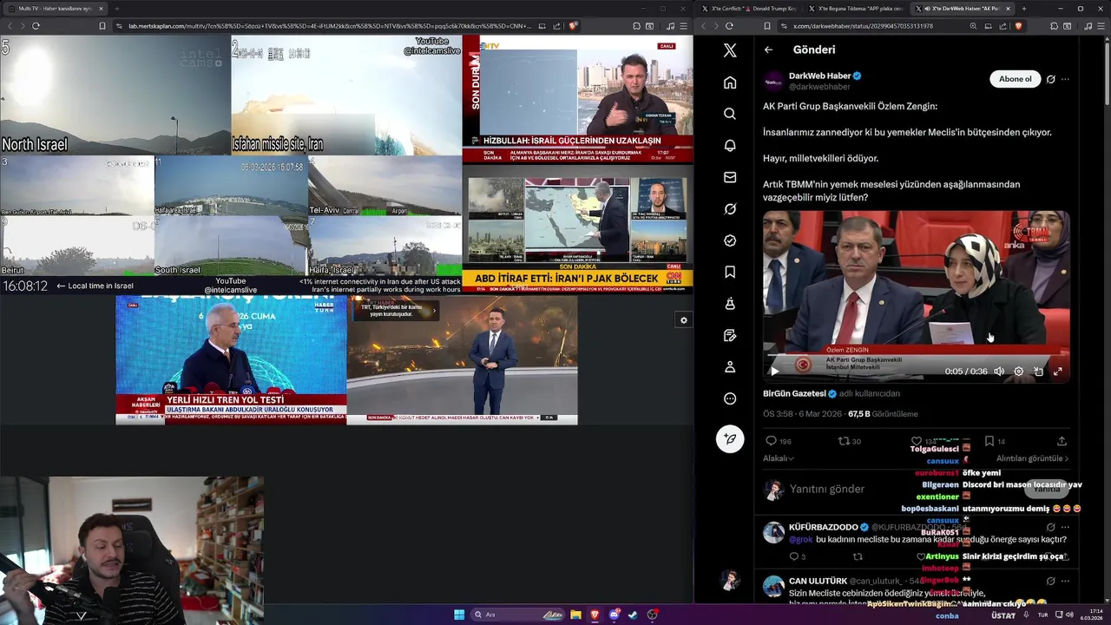Open the X home logo in sidebar
This screenshot has height=625, width=1111.
point(730,50)
